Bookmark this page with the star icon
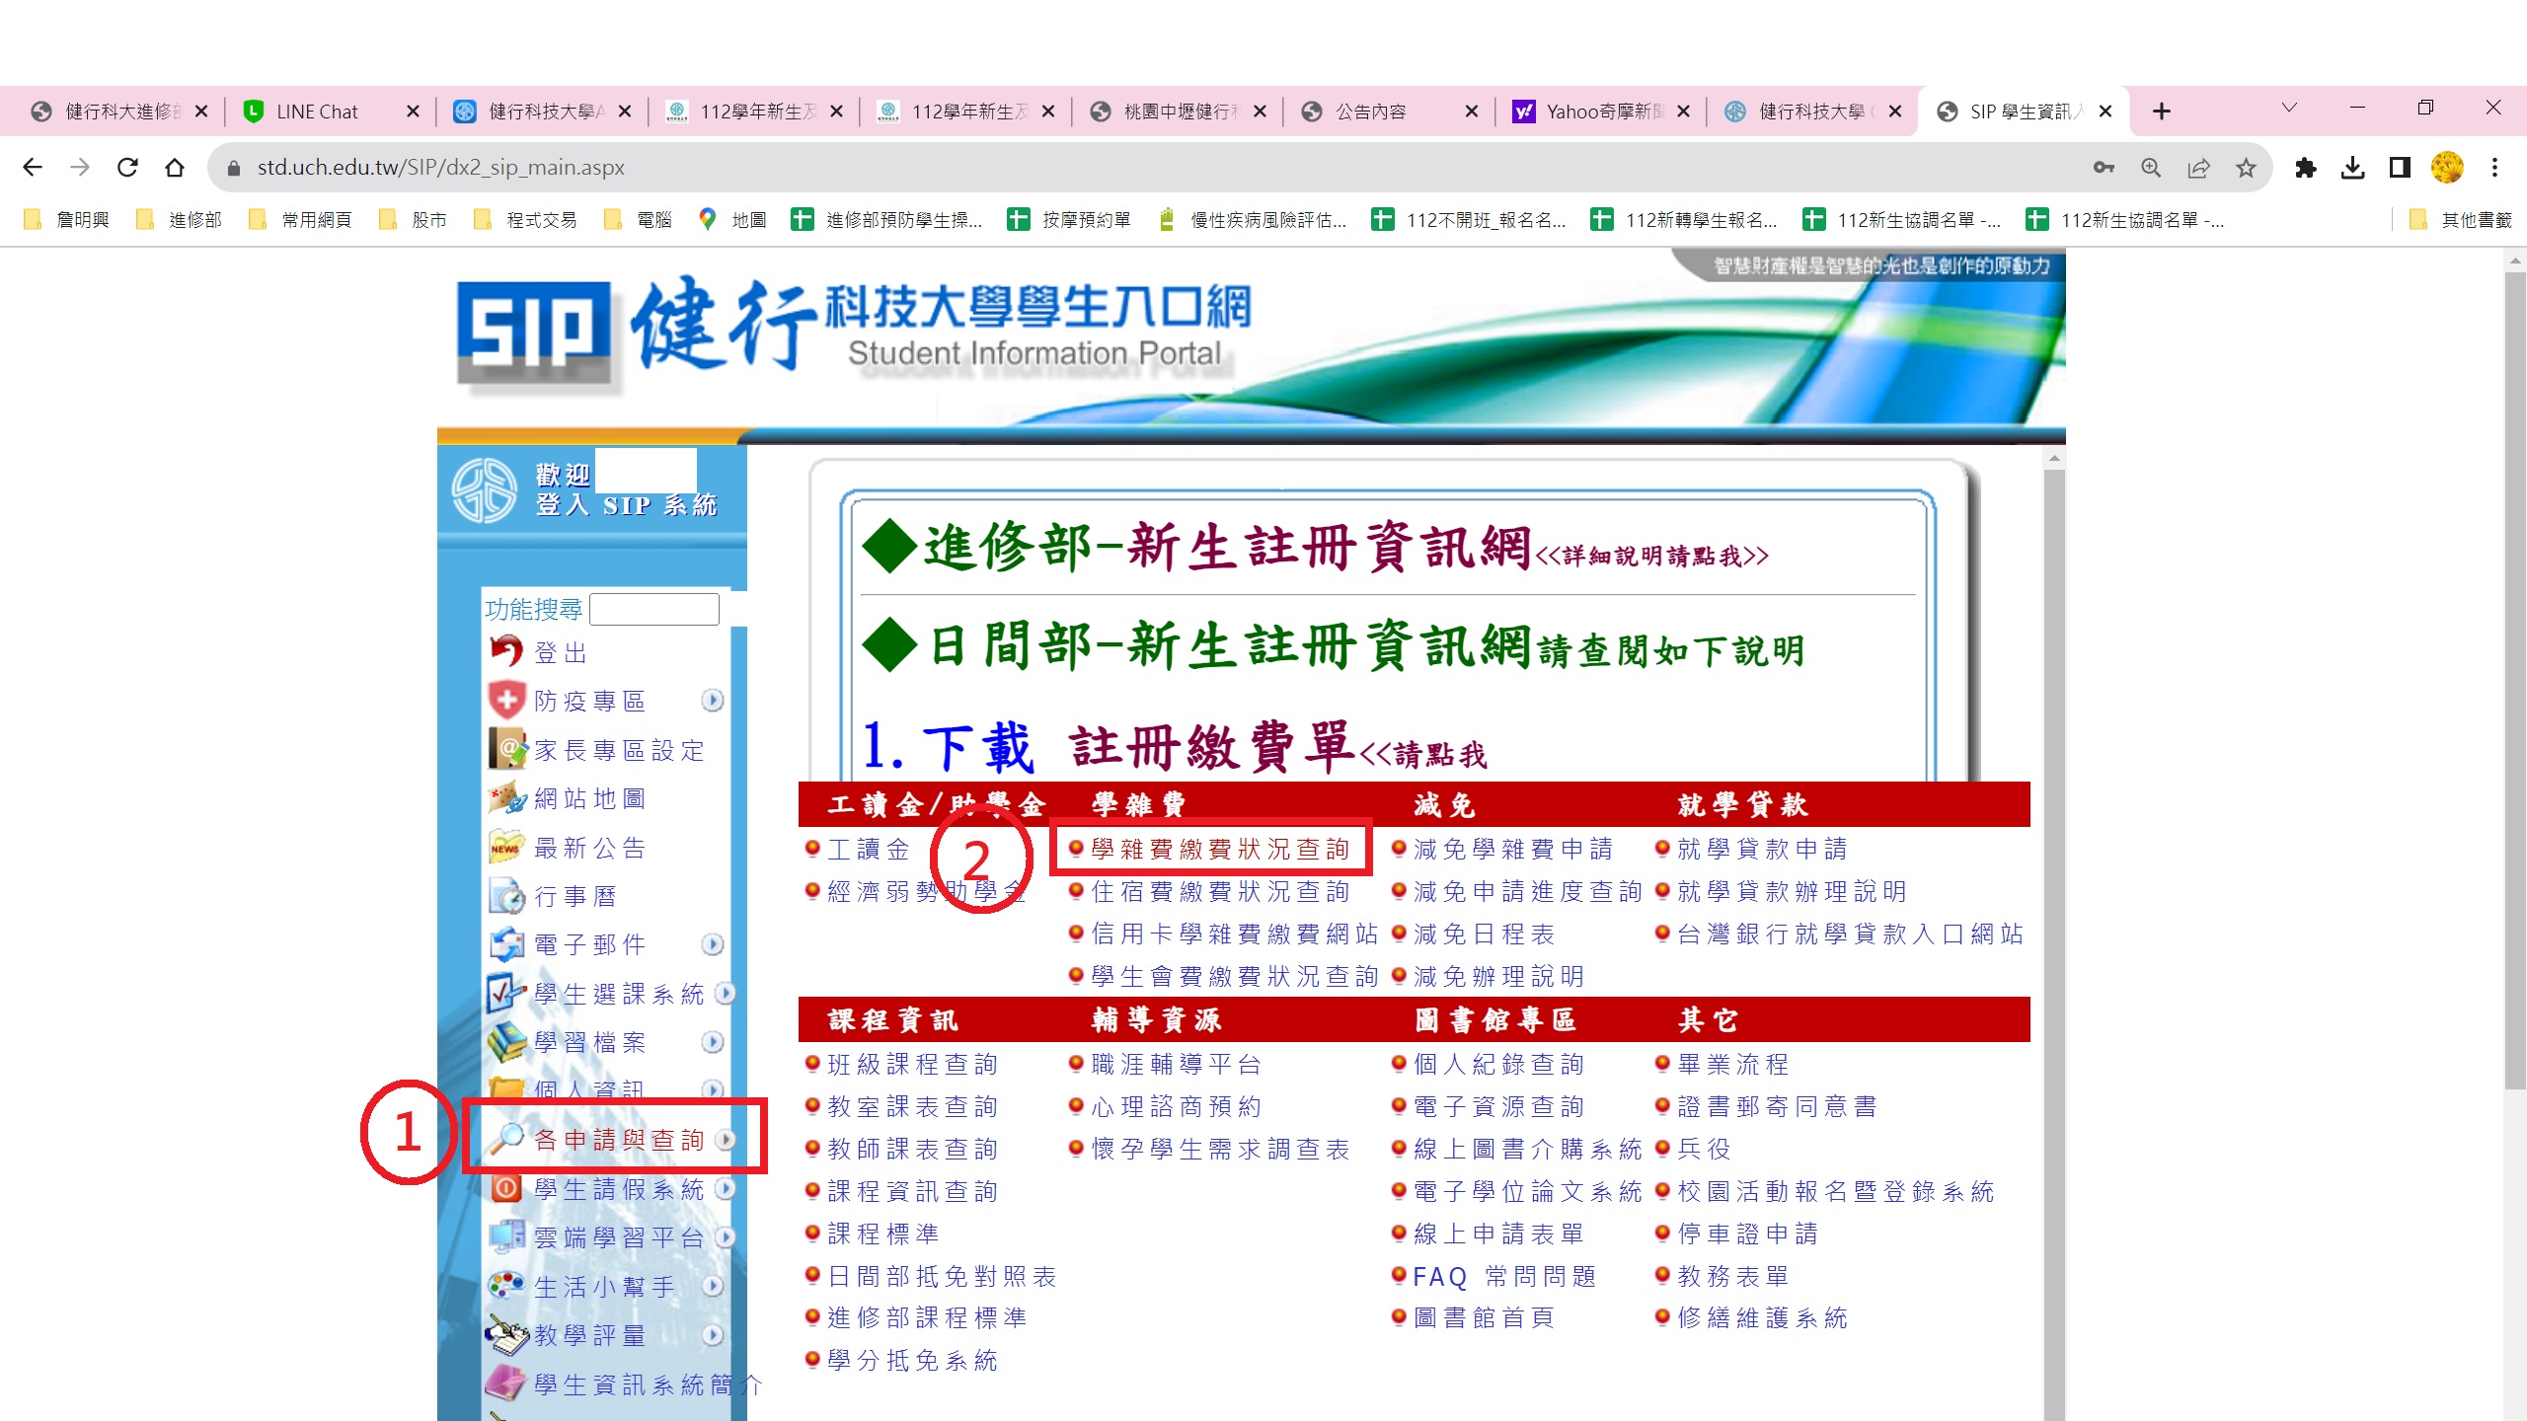Screen dimensions: 2527x1421 2246,168
